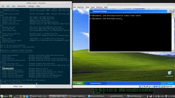This screenshot has height=98, width=175.
Task: Launch the terminal launcher in the panel
Action: (18, 96)
